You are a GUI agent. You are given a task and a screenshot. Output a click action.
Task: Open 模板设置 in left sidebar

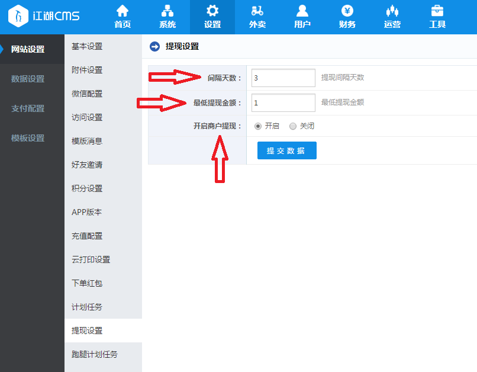tap(28, 138)
